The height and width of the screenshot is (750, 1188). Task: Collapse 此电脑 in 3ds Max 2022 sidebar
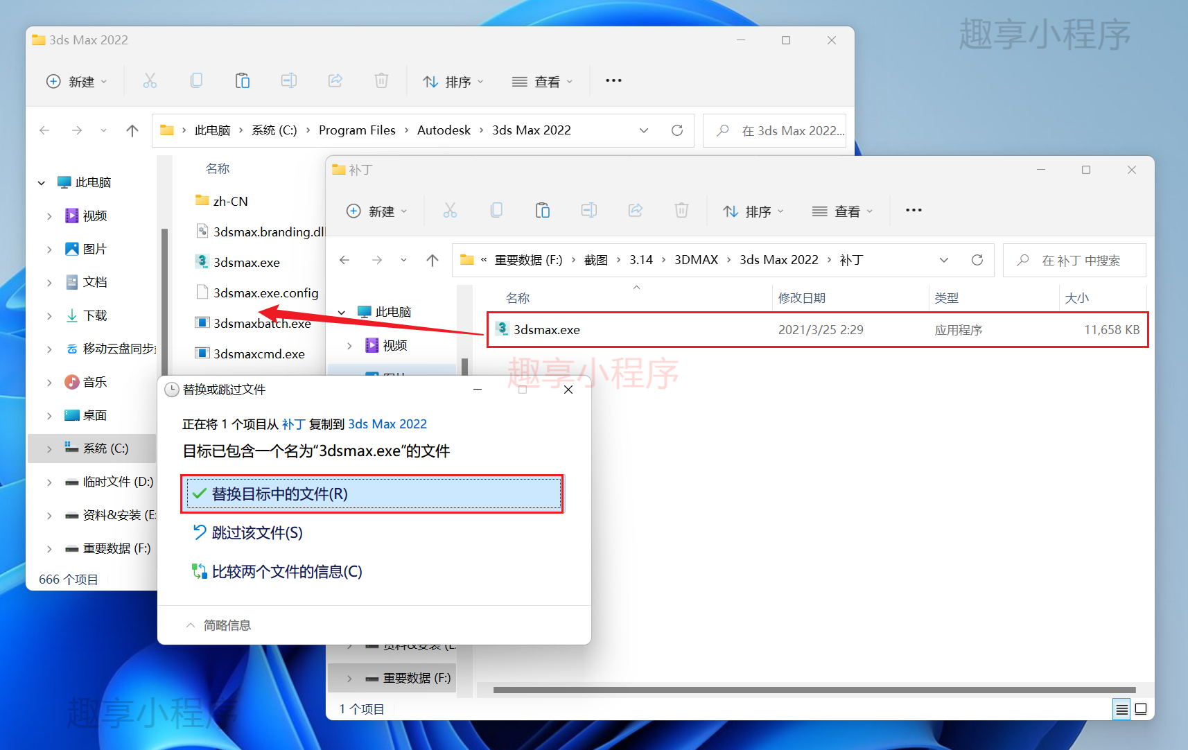(x=42, y=183)
